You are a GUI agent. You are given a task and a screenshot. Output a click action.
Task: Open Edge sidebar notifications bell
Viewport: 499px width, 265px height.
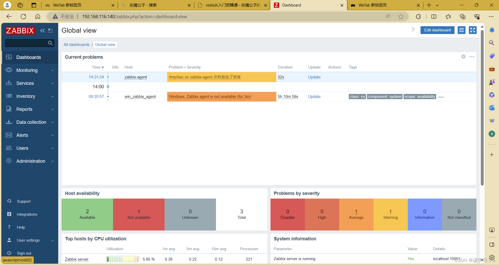click(492, 30)
